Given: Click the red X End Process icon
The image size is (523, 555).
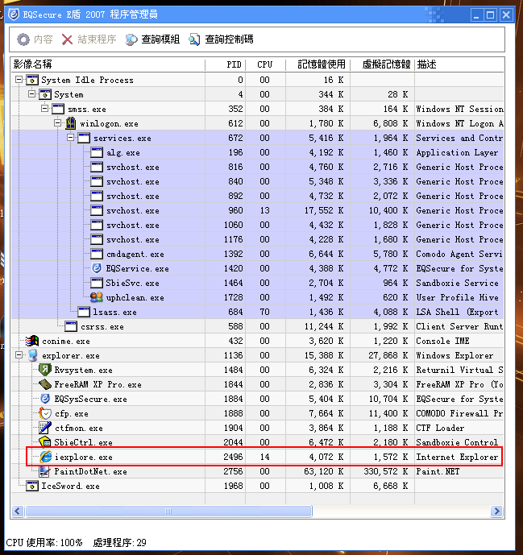Looking at the screenshot, I should tap(67, 39).
